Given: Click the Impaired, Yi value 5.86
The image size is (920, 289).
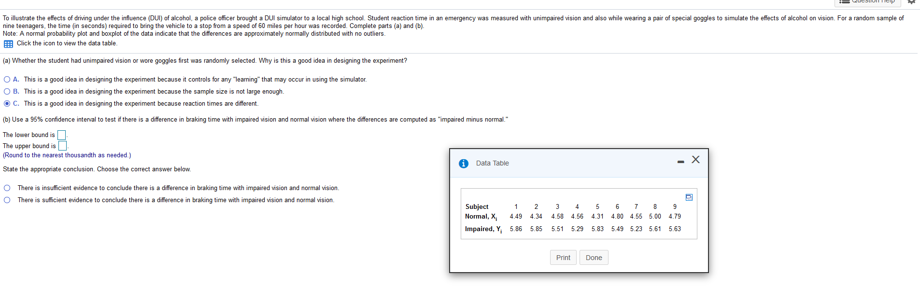Looking at the screenshot, I should click(516, 229).
